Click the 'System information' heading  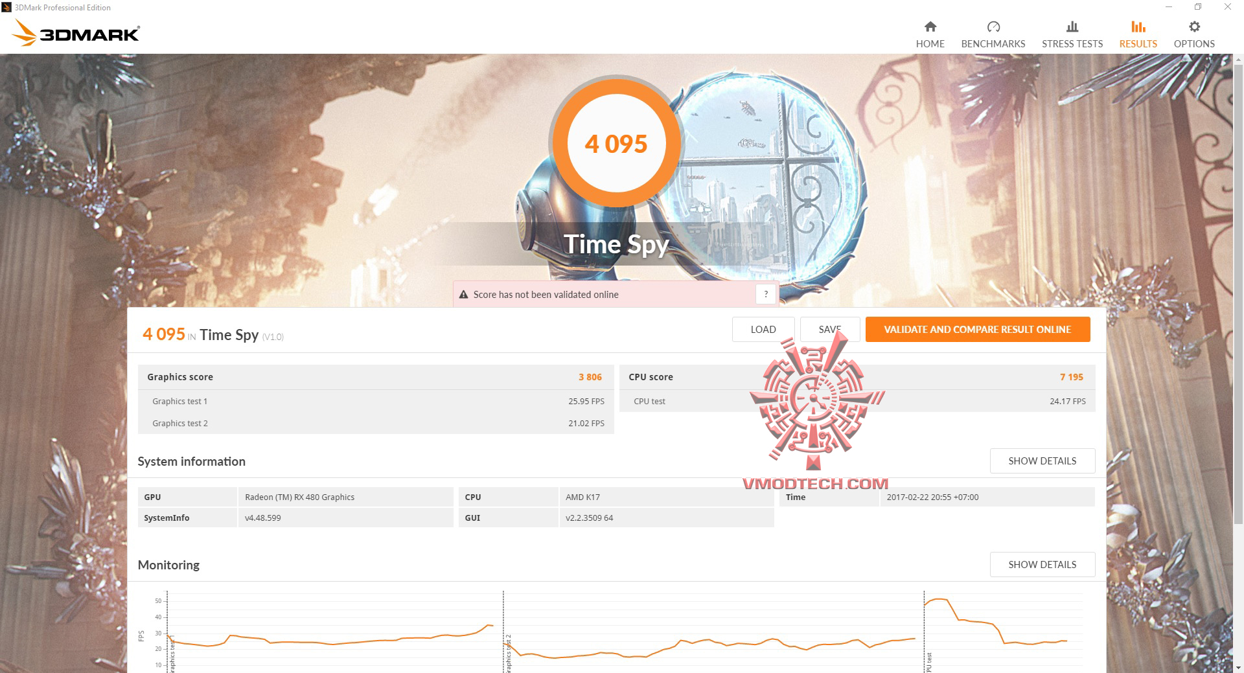pos(192,461)
